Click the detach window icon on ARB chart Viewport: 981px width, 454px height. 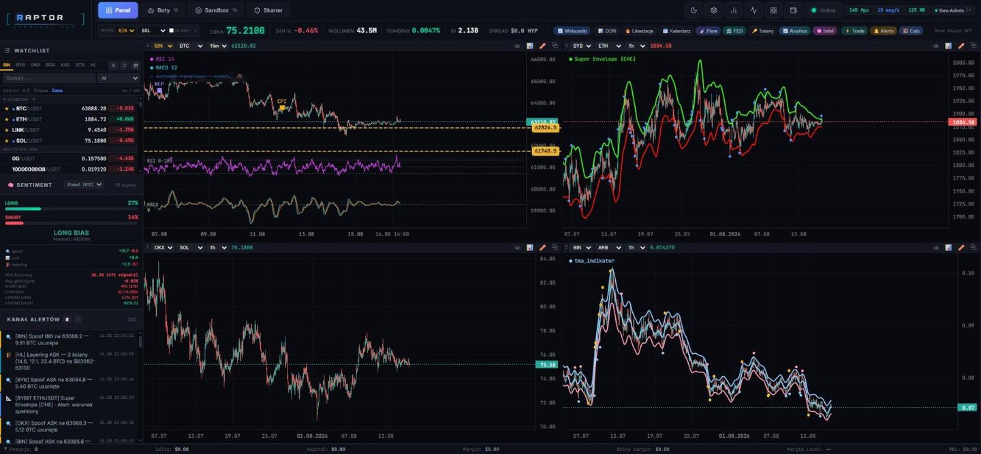(974, 248)
